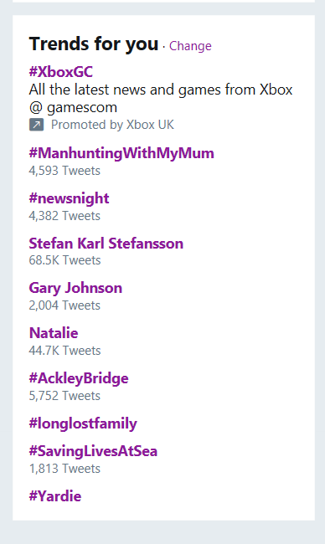325x544 pixels.
Task: Select the Natalie trending topic
Action: (54, 333)
